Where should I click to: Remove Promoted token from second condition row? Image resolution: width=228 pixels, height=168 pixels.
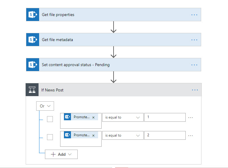[93, 135]
